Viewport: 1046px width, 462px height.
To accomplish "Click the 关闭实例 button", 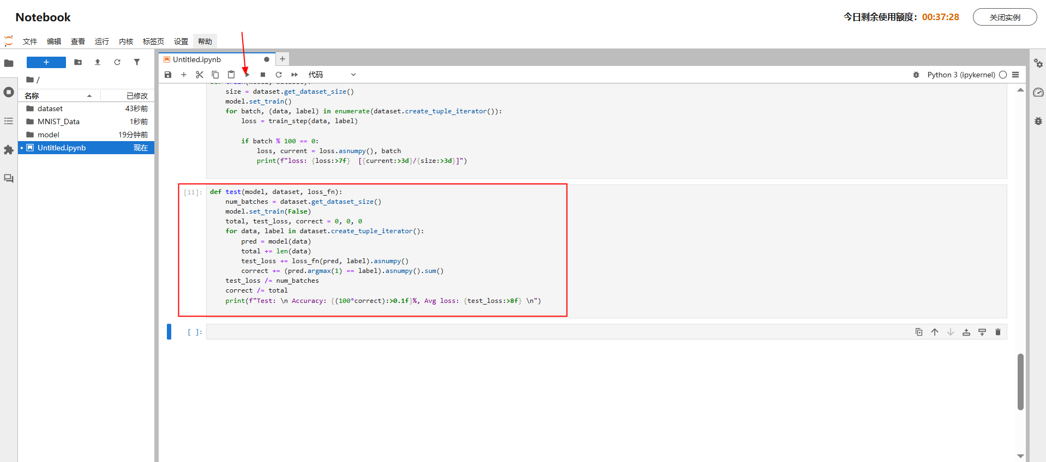I will tap(1005, 17).
